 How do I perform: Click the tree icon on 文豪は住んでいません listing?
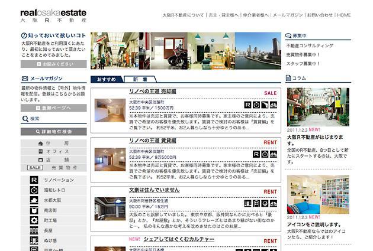tap(265, 203)
